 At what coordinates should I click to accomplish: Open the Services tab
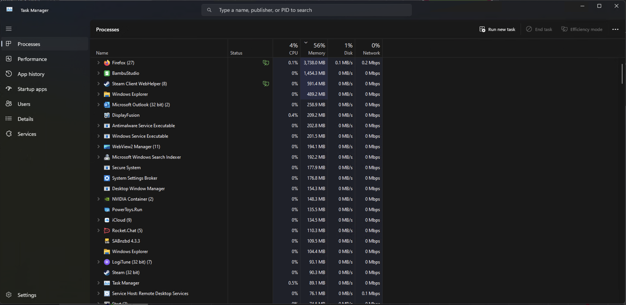(x=45, y=134)
